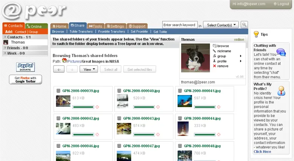Switch to the Support tab

coord(137,26)
